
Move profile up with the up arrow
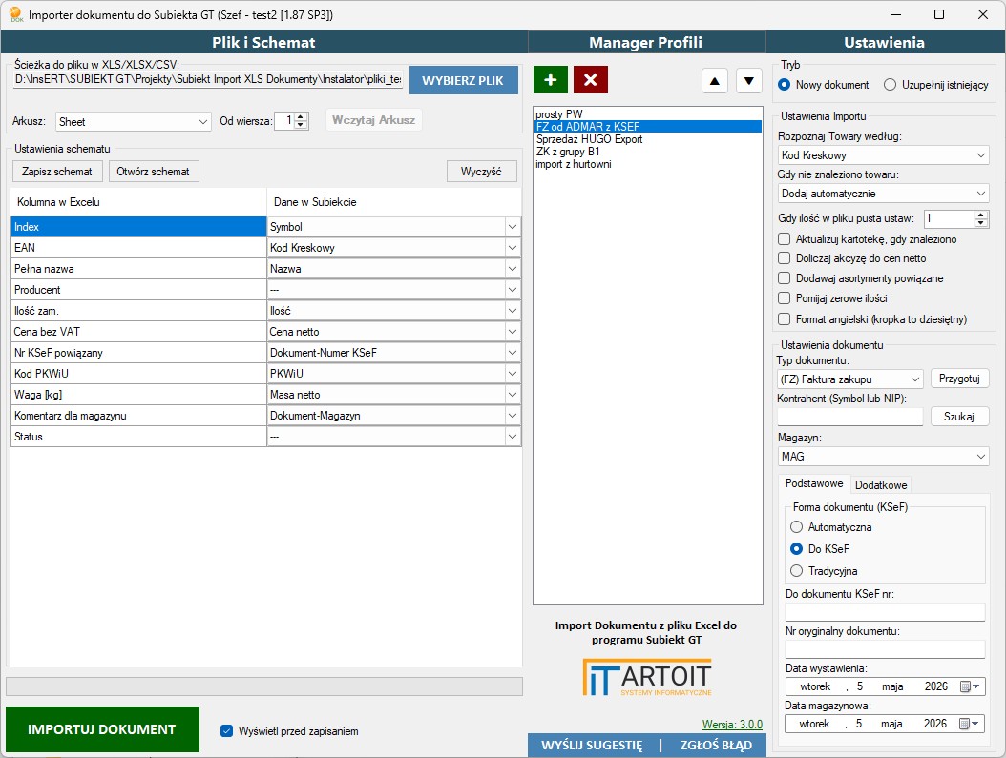714,81
